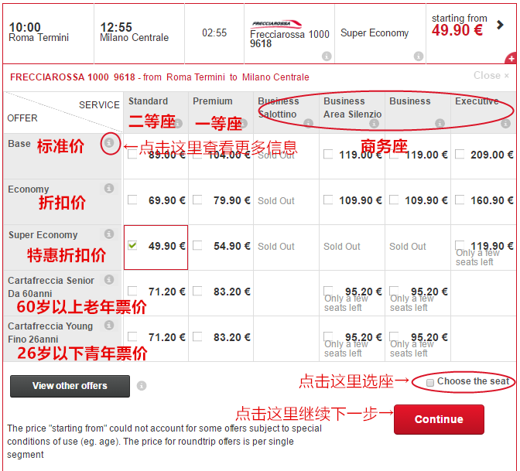The width and height of the screenshot is (520, 471).
Task: Click the Cartafreccia Young Fino 26anni label
Action: (50, 333)
